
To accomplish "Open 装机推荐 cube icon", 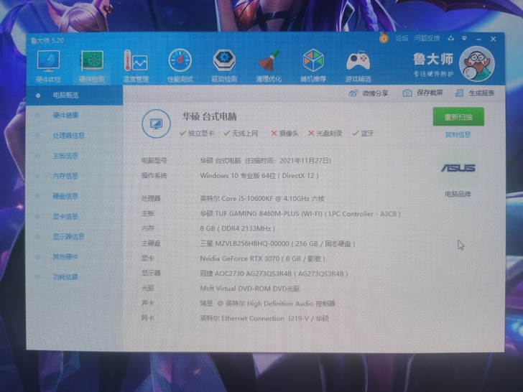I will [313, 60].
